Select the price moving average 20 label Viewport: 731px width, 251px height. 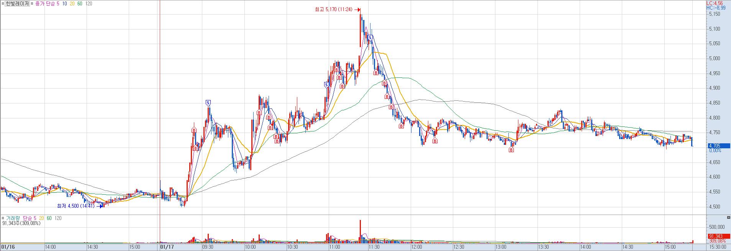coord(73,3)
